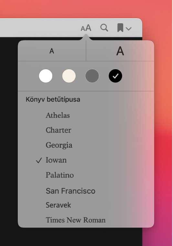
Task: Choose the San Francisco font
Action: 70,191
